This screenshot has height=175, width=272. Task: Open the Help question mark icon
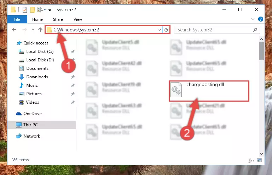pyautogui.click(x=260, y=19)
